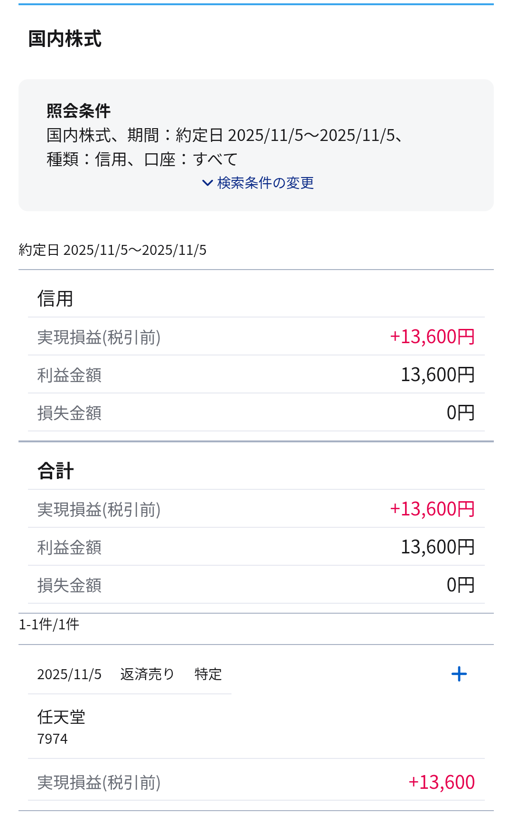Click the 照会条件 title in the gray box
Image resolution: width=509 pixels, height=832 pixels.
tap(78, 111)
